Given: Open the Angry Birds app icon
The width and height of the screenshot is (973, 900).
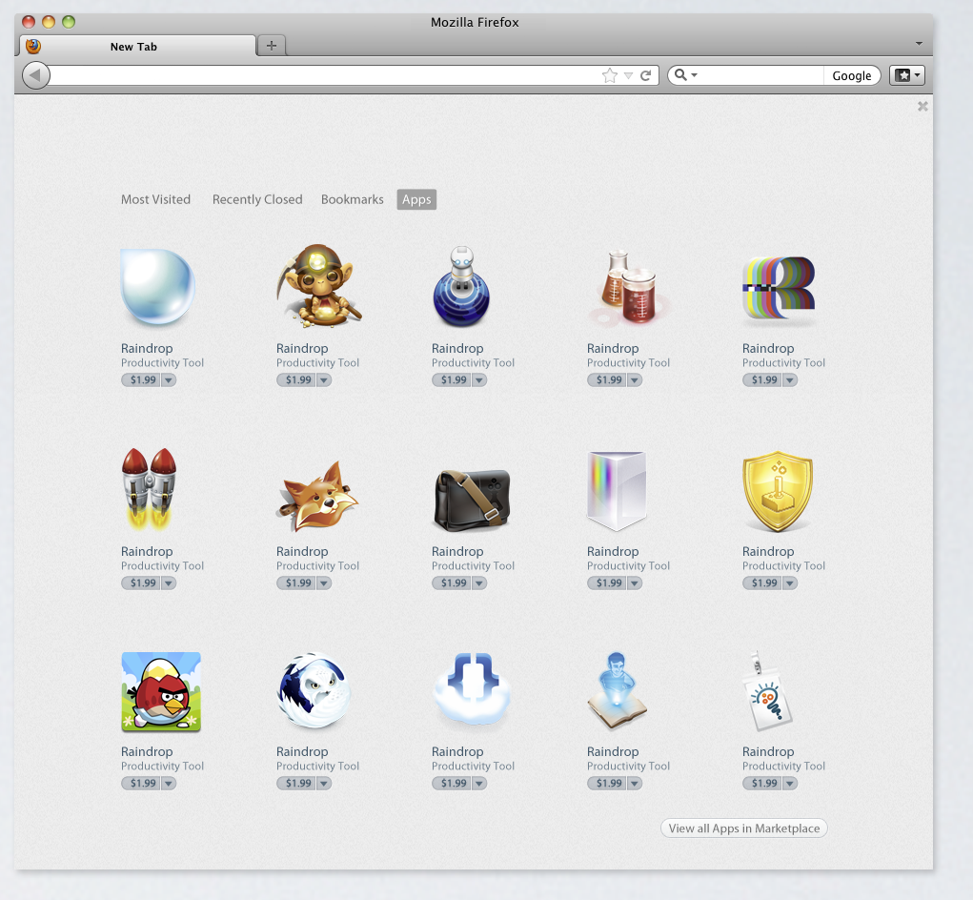Looking at the screenshot, I should [x=161, y=691].
